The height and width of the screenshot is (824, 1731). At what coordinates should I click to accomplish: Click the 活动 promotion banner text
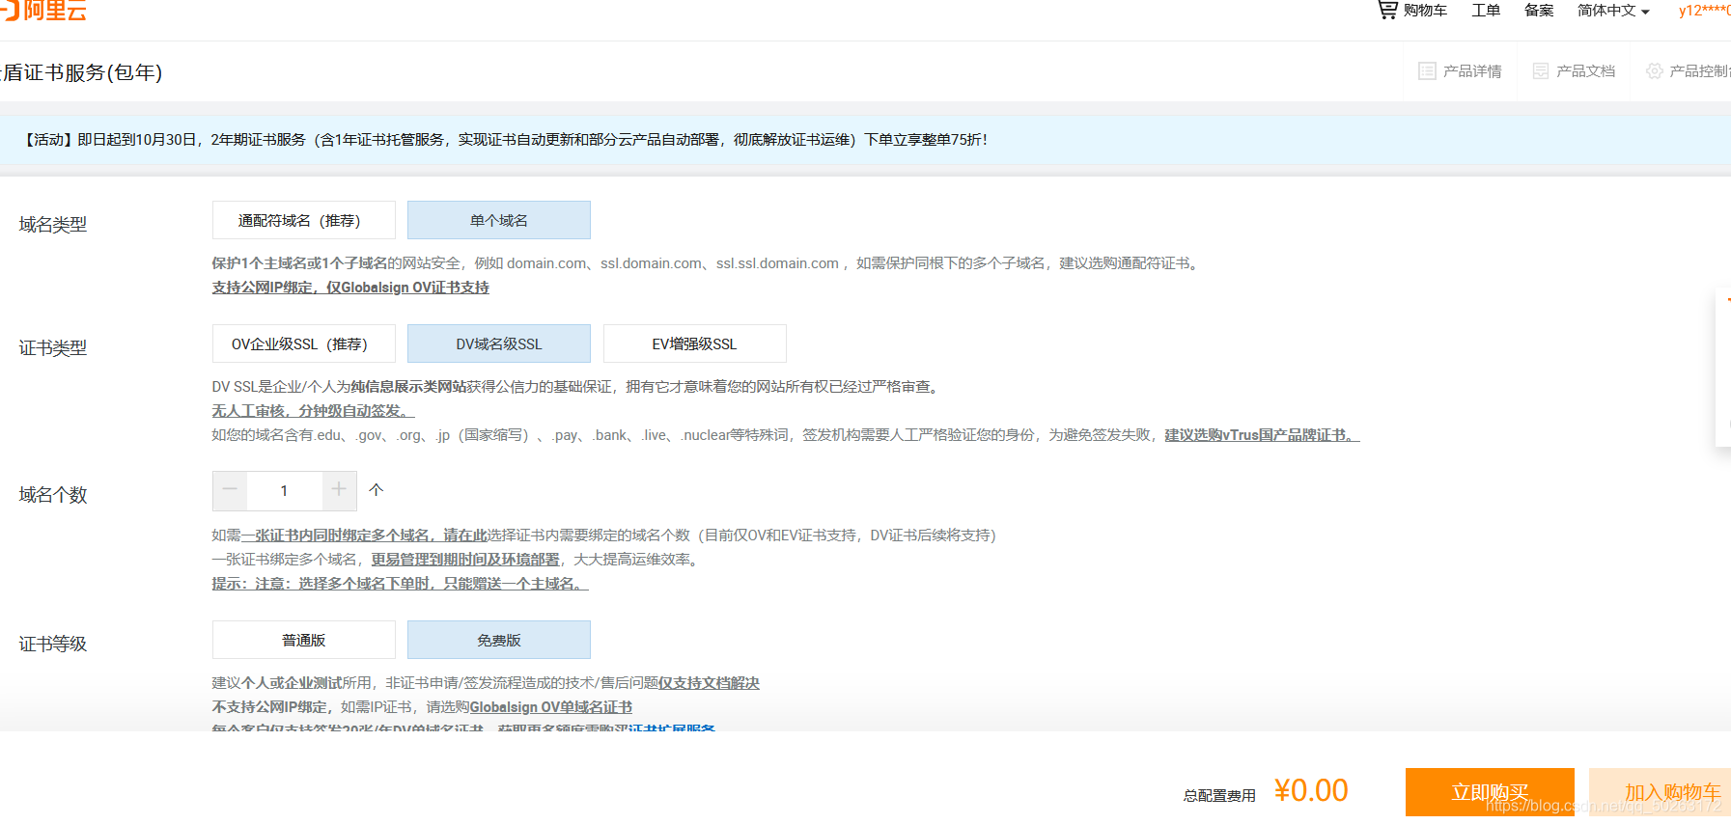click(506, 140)
